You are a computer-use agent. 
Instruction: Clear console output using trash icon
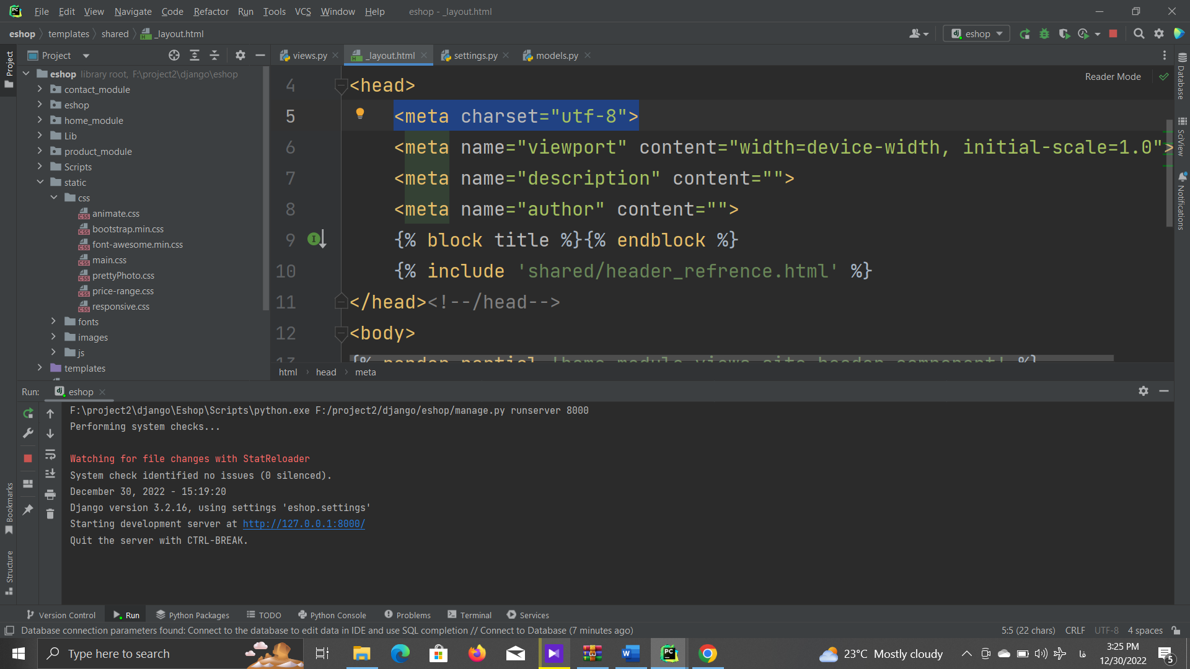click(x=50, y=514)
